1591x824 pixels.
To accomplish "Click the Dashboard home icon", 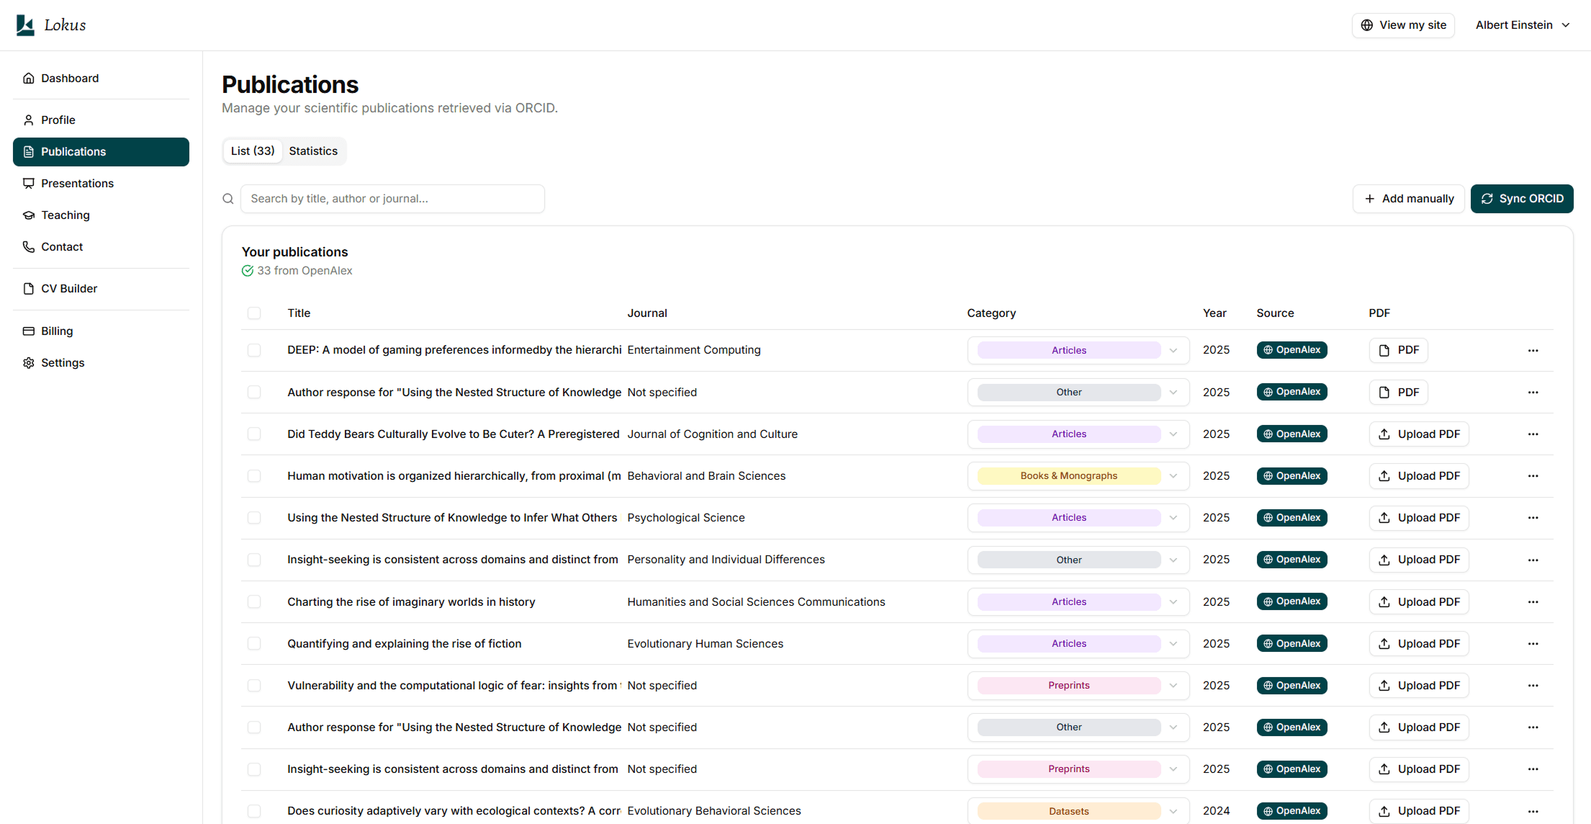I will pyautogui.click(x=29, y=79).
